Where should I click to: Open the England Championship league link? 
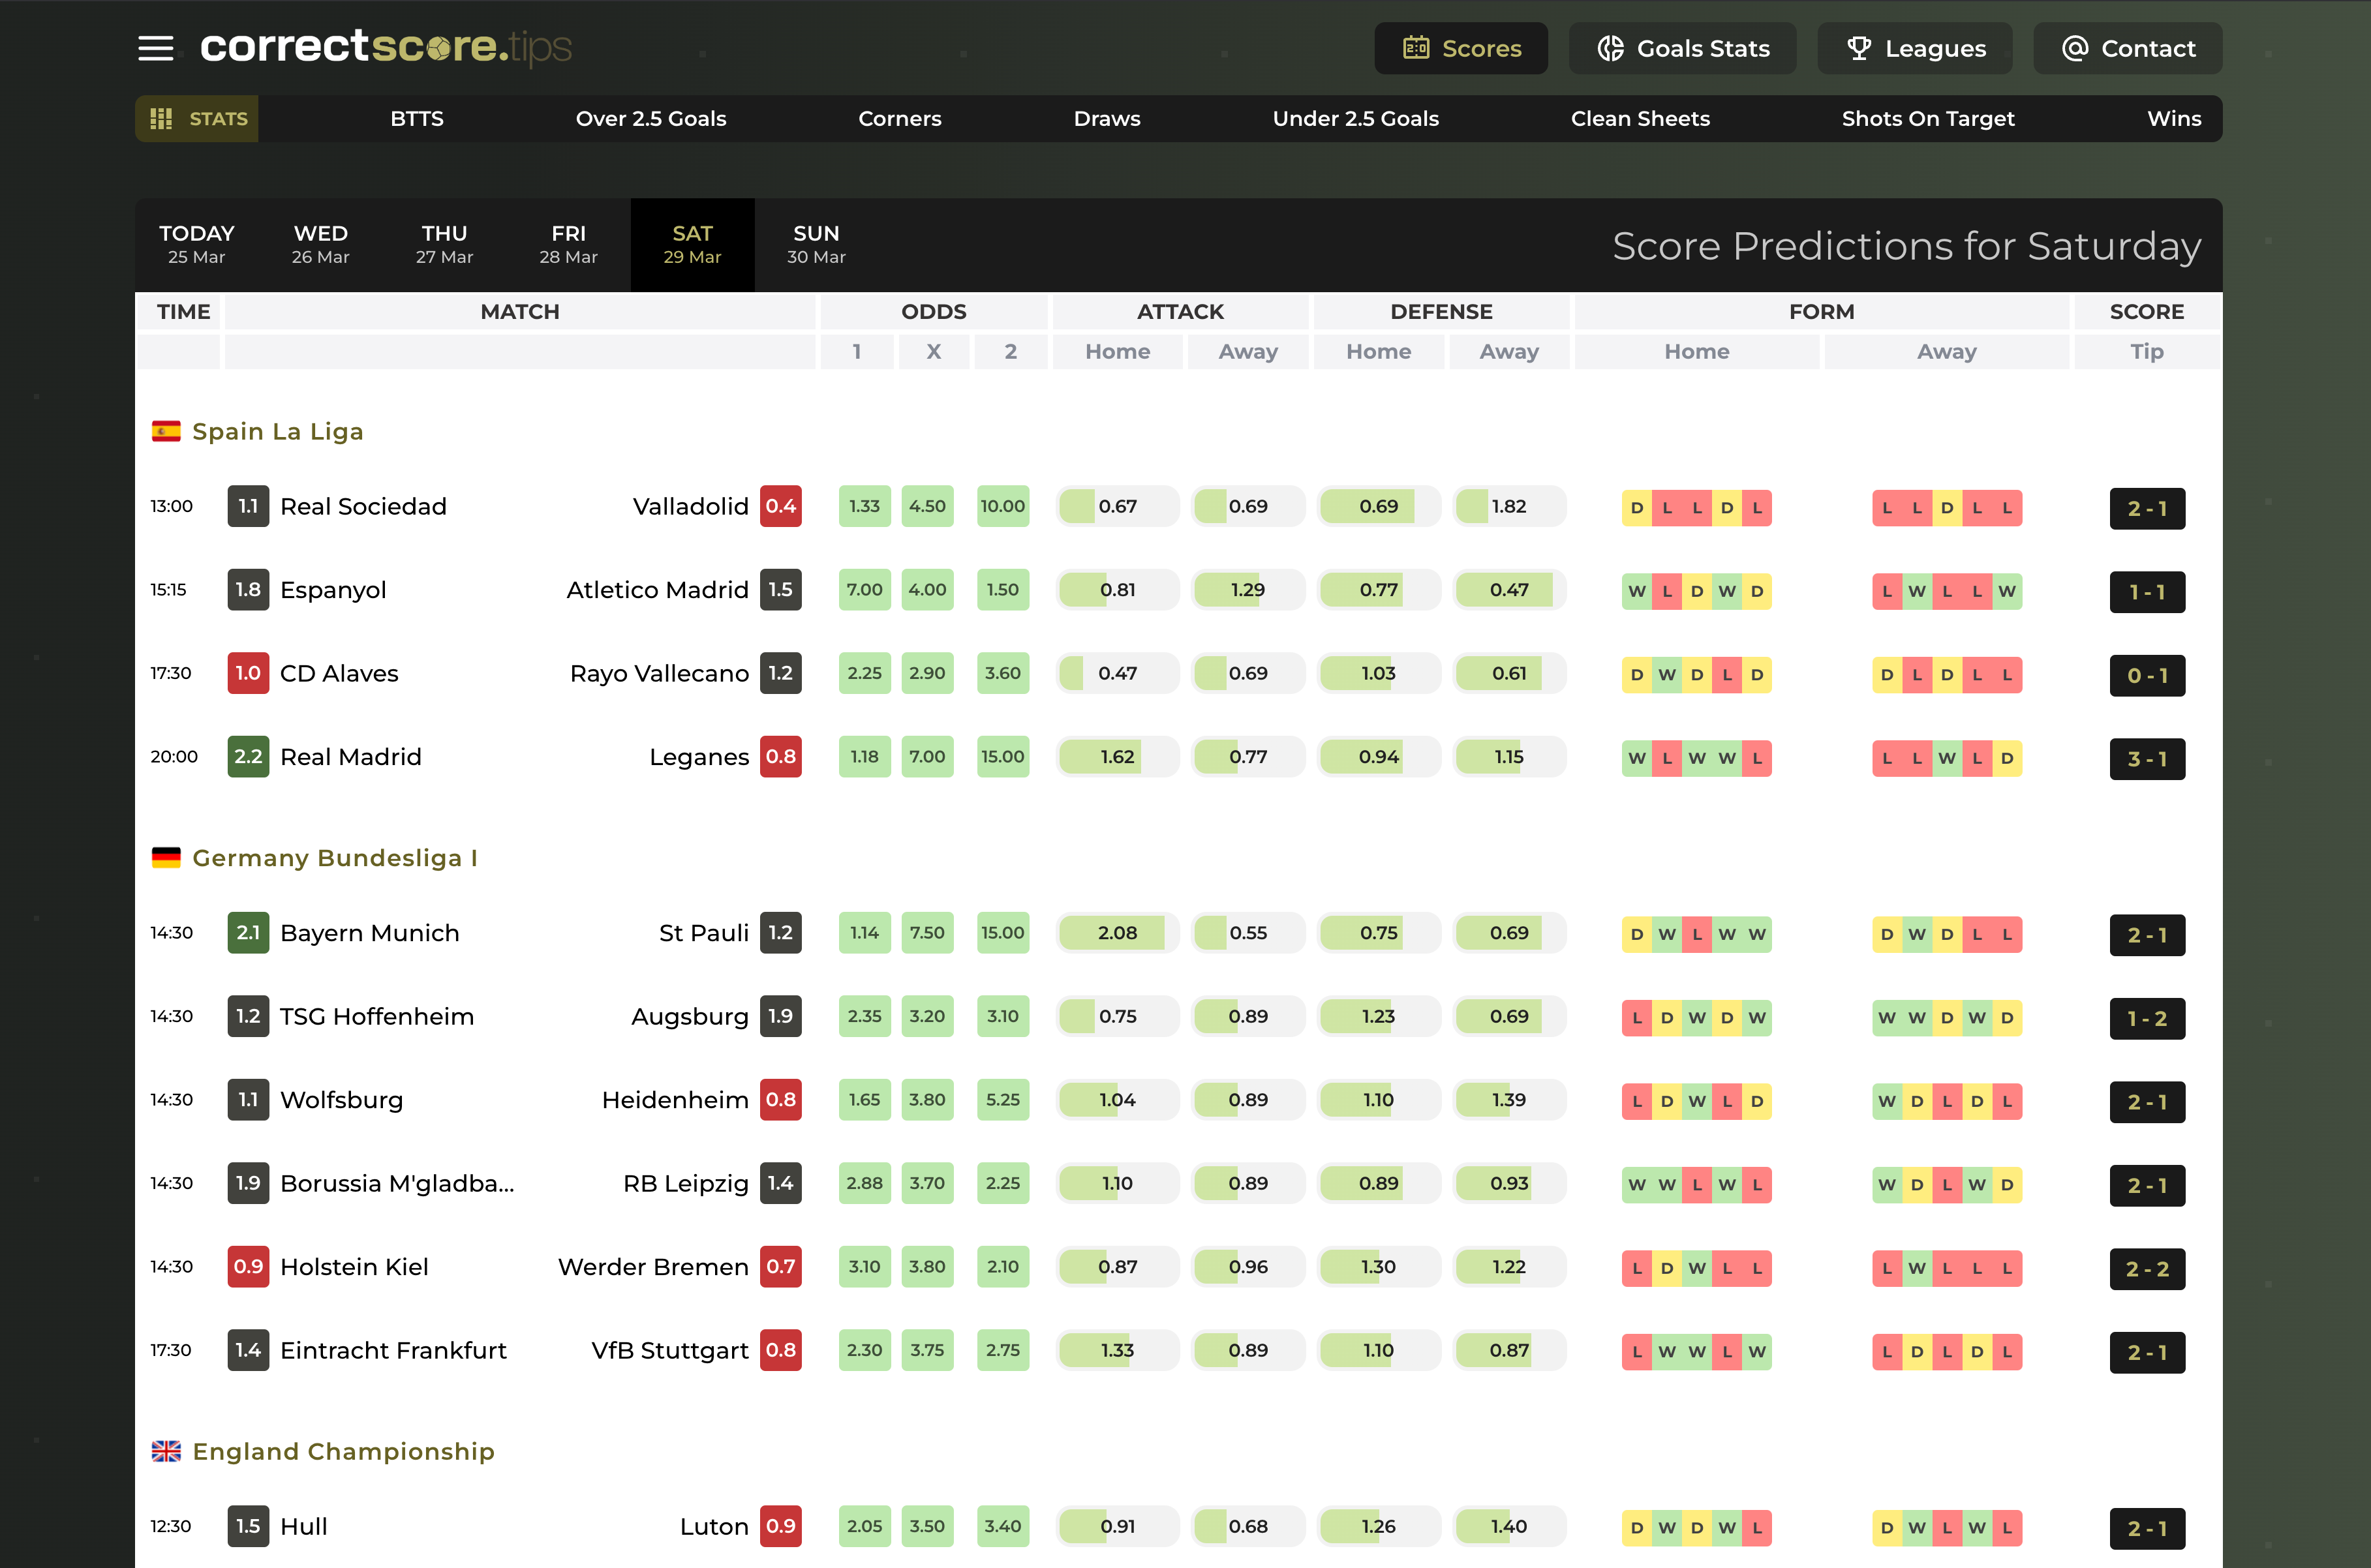coord(343,1450)
